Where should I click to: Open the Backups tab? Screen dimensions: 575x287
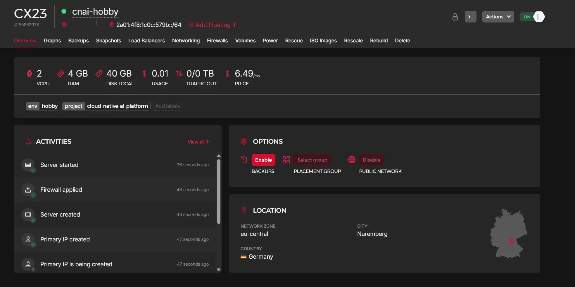point(78,41)
